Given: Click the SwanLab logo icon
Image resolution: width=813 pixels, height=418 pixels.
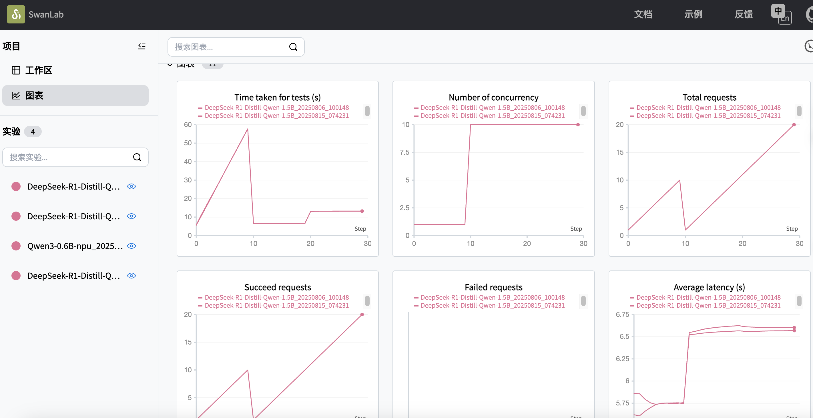Looking at the screenshot, I should coord(16,14).
